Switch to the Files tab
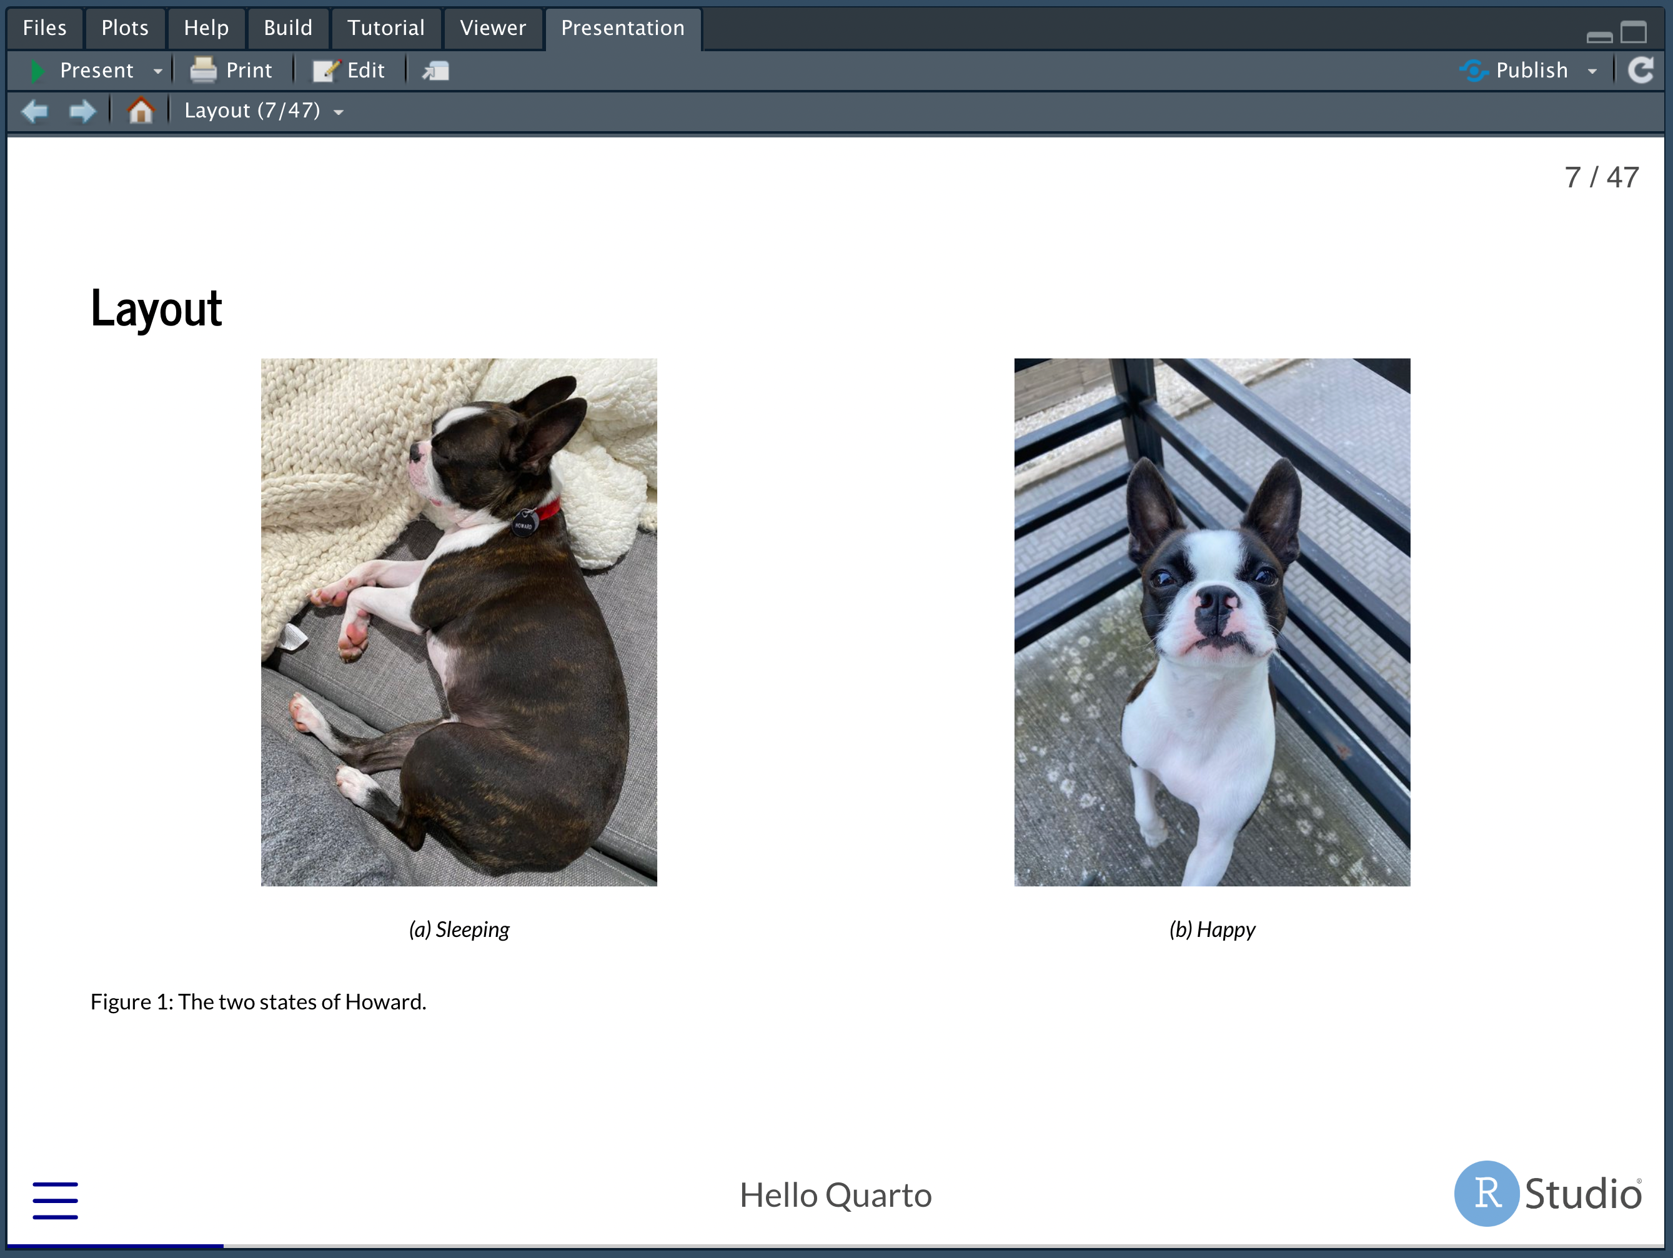This screenshot has height=1258, width=1673. pos(44,28)
